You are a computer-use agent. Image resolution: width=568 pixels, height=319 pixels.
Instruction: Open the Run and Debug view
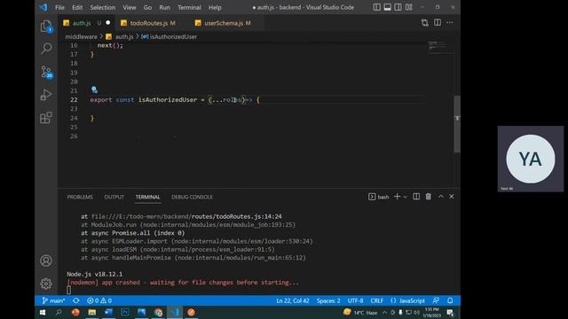click(46, 95)
